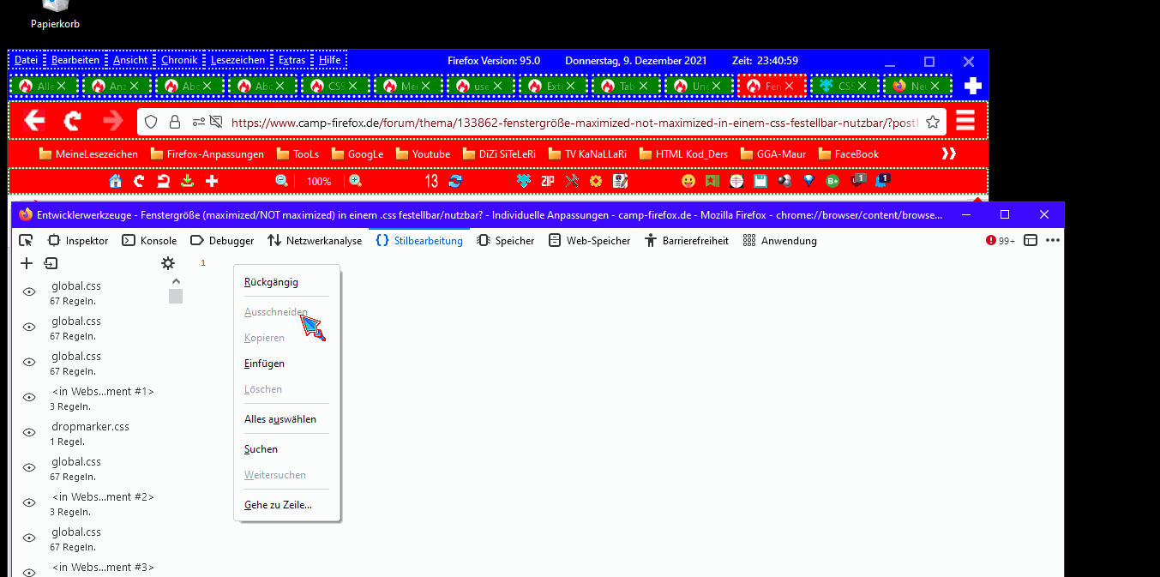Open the Lesezeichen menu

[237, 60]
